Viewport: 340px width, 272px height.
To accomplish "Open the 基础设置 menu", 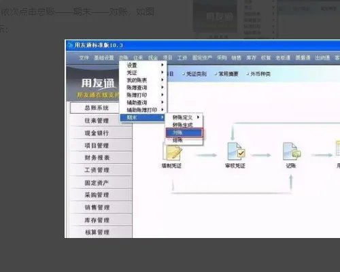I will pyautogui.click(x=104, y=58).
